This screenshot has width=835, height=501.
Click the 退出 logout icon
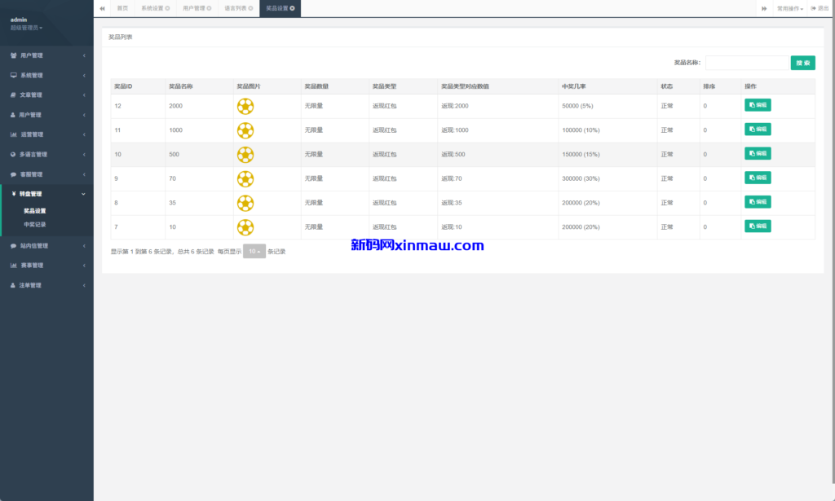pyautogui.click(x=814, y=8)
